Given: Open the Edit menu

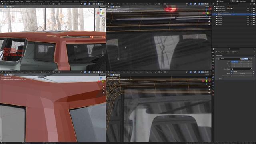Looking at the screenshot, I should tap(8, 1).
